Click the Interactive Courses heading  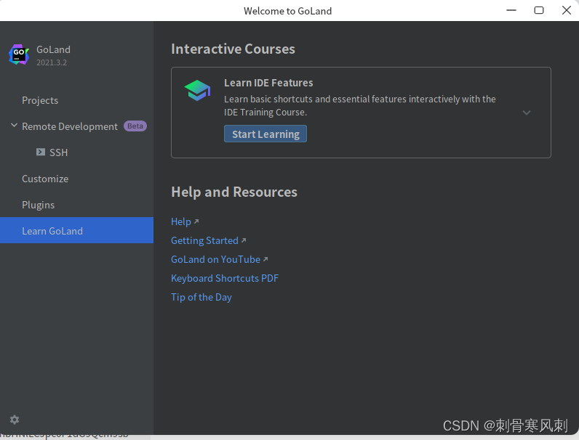click(x=233, y=49)
